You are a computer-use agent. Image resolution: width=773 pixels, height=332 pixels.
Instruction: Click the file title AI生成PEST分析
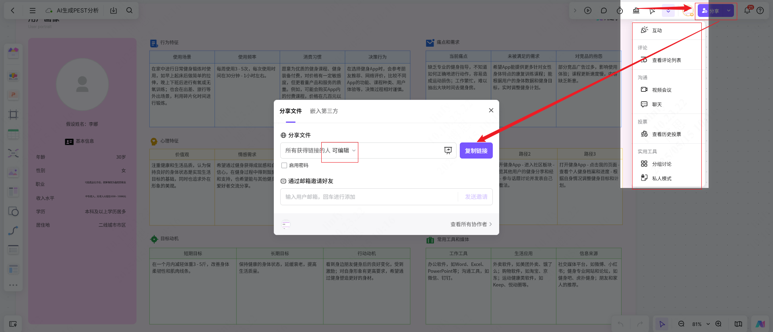pos(78,10)
